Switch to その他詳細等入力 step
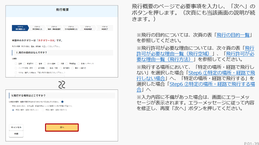The image size is (259, 145). click(x=71, y=28)
